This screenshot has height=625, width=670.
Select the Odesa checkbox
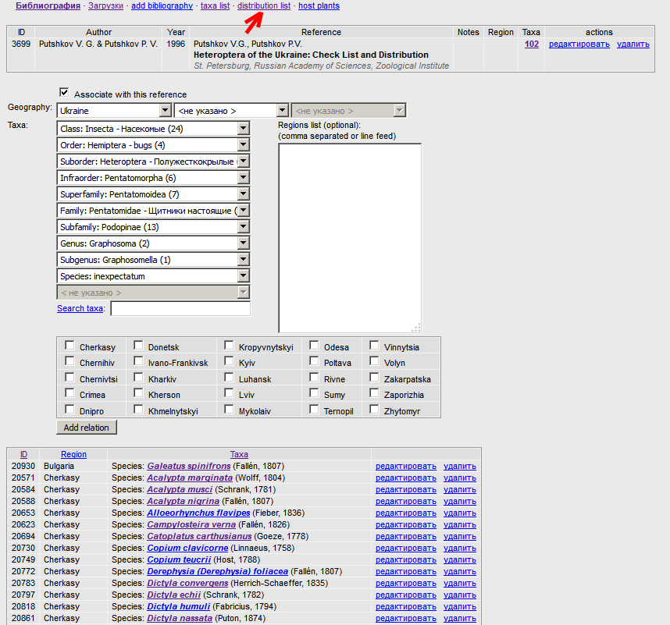point(314,346)
